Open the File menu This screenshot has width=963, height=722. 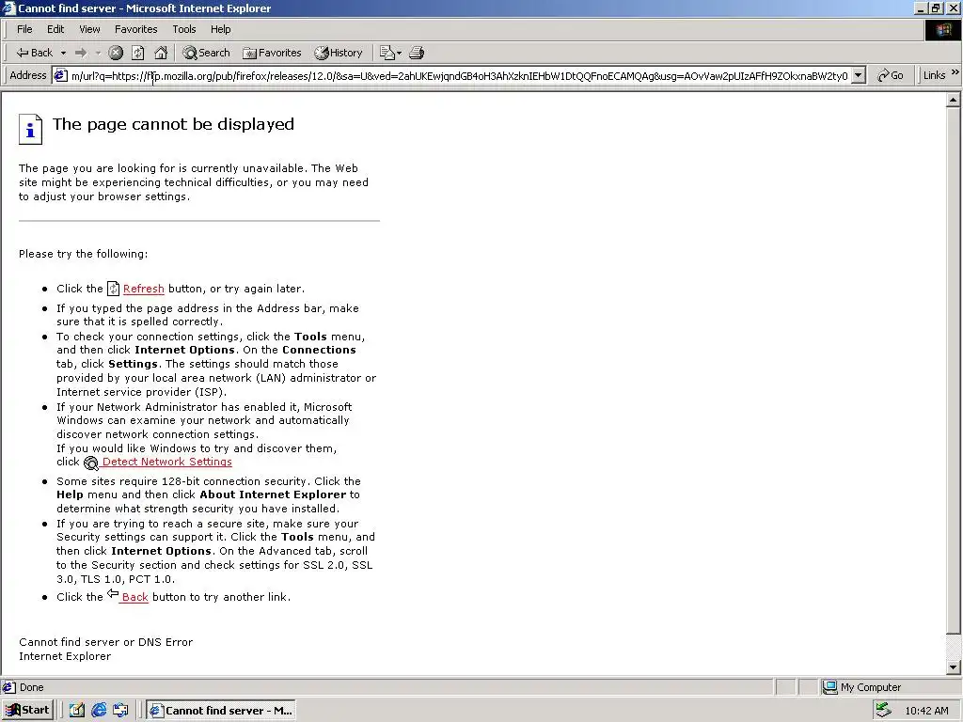click(24, 29)
